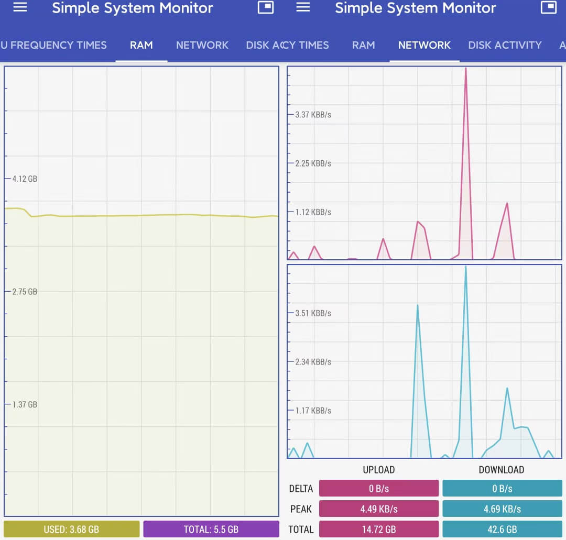
Task: Tap the floating window icon on the left screen
Action: click(x=266, y=8)
